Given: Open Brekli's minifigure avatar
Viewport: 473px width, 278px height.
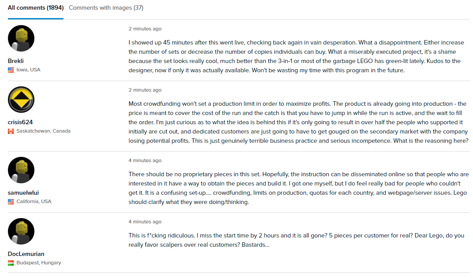Looking at the screenshot, I should tap(21, 38).
